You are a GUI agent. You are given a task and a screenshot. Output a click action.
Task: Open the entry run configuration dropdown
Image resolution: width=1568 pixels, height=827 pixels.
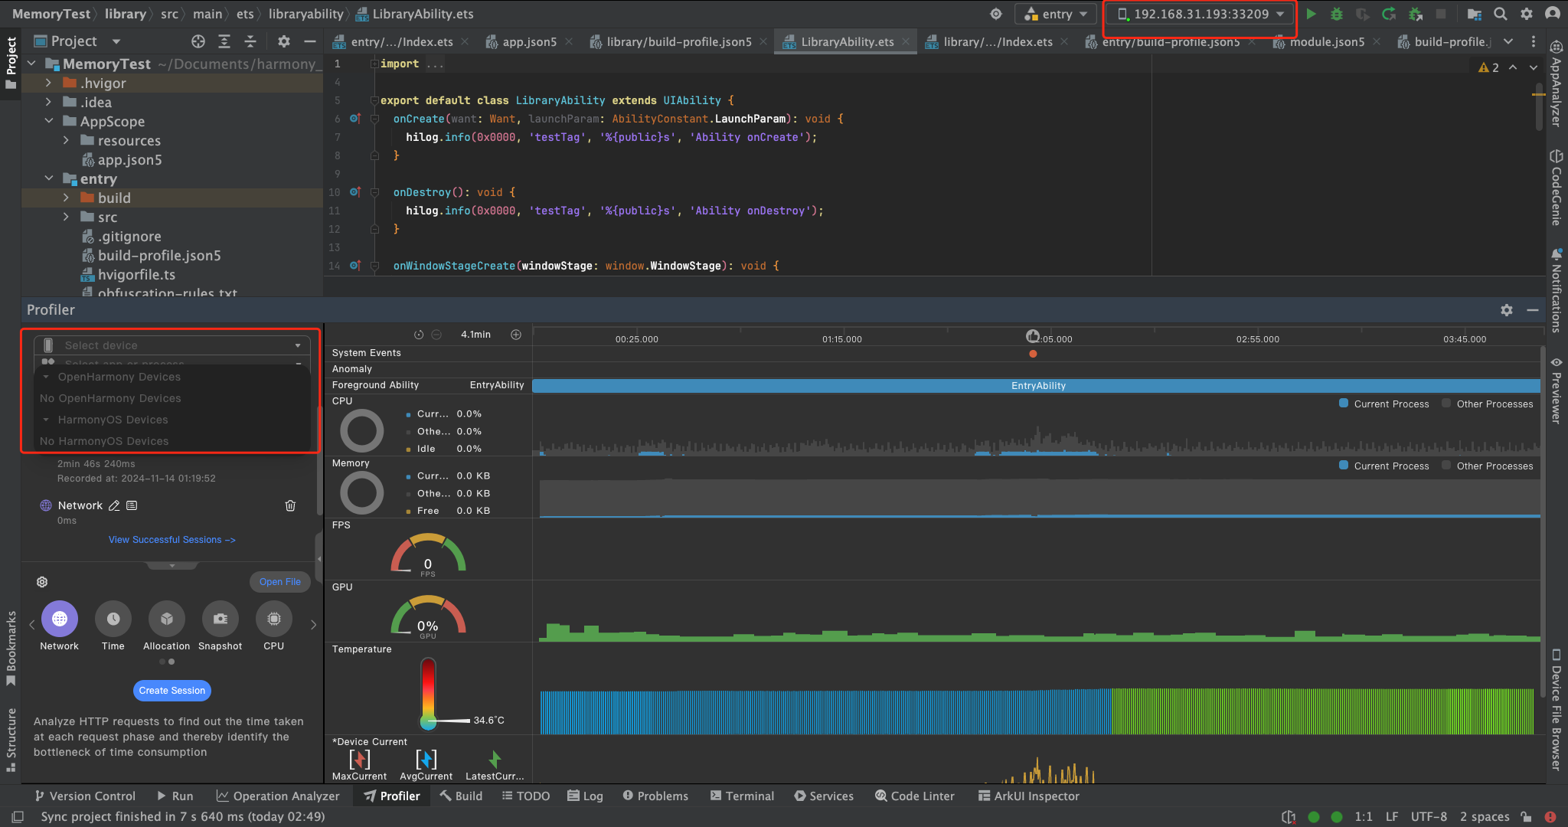1056,14
